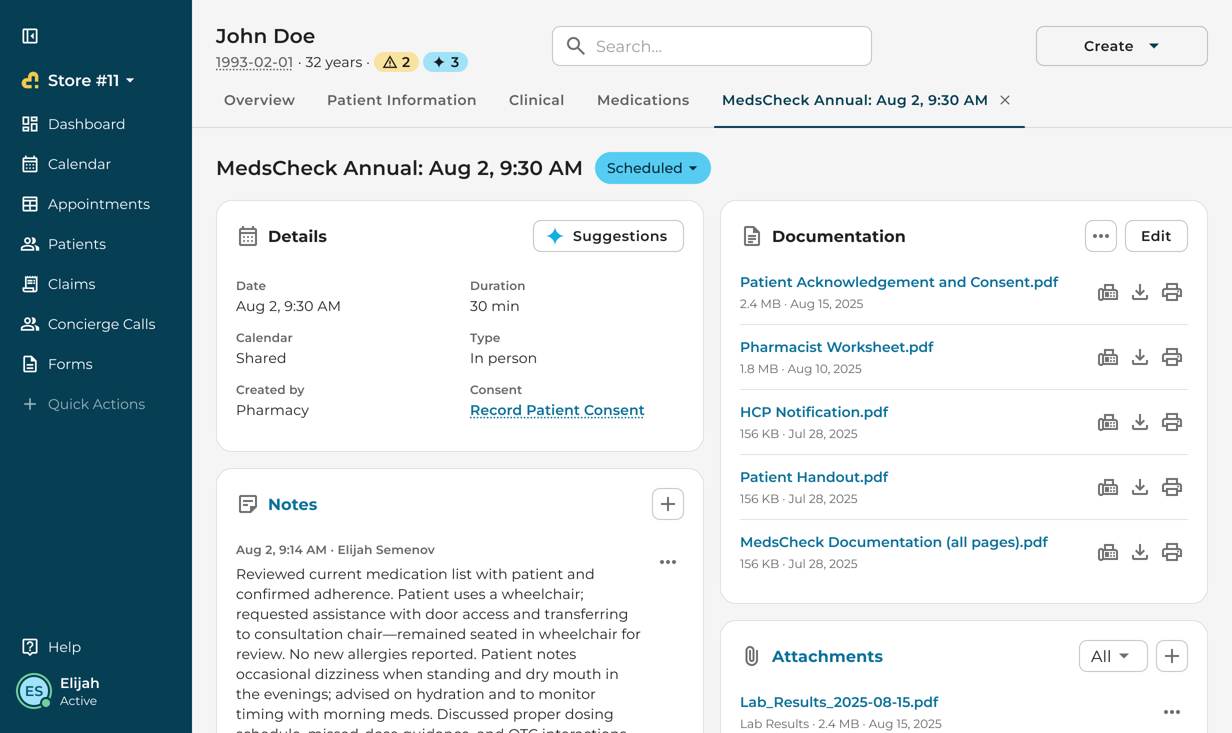
Task: Click Record Patient Consent link
Action: (x=557, y=410)
